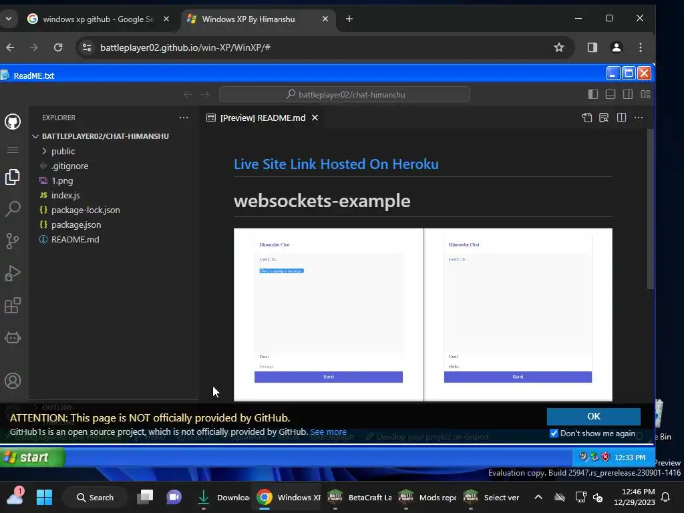Open Windows taskbar Search
This screenshot has height=513, width=684.
coord(95,497)
